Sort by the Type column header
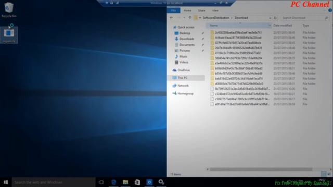 pos(306,25)
